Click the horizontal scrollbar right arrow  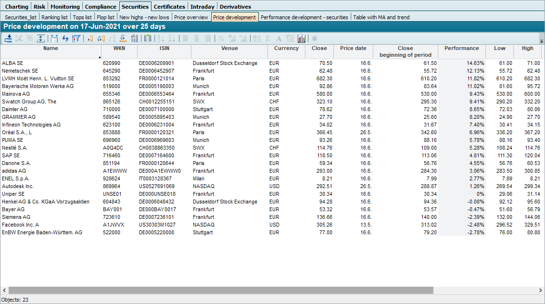click(x=541, y=291)
